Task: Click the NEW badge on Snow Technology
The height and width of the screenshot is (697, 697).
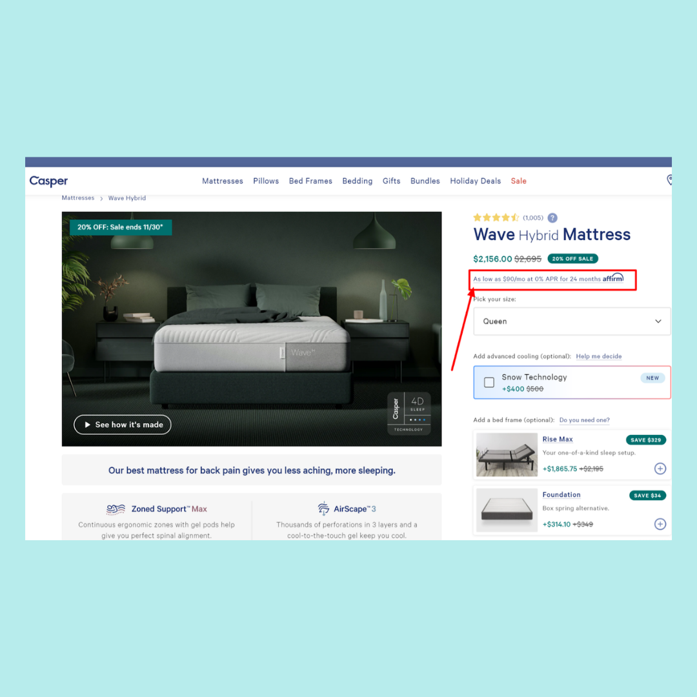Action: [652, 378]
